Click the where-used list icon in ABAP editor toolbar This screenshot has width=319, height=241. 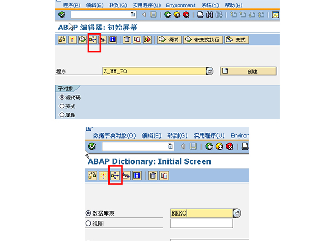coord(94,40)
